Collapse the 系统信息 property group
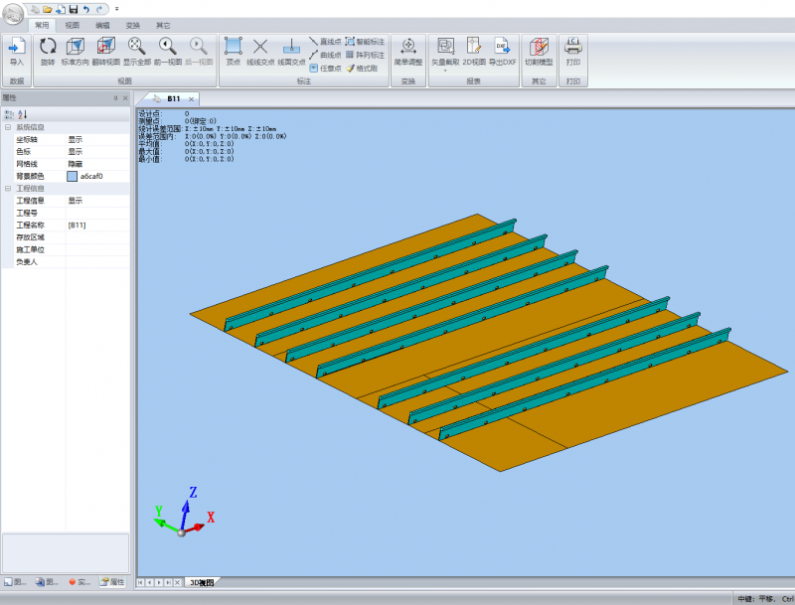Screen dimensions: 795x605 pyautogui.click(x=8, y=127)
